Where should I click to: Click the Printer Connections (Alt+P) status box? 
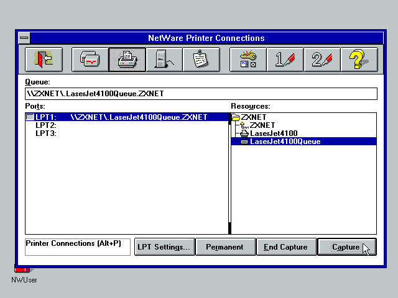point(78,247)
